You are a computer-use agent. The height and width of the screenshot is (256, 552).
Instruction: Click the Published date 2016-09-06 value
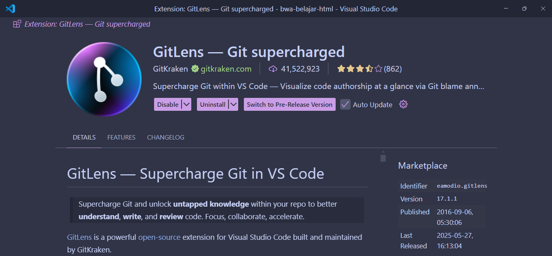pyautogui.click(x=455, y=217)
